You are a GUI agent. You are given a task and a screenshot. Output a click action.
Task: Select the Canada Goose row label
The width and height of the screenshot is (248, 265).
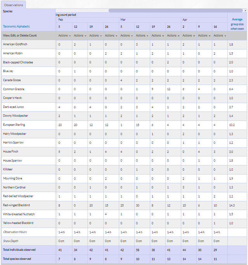pos(12,80)
